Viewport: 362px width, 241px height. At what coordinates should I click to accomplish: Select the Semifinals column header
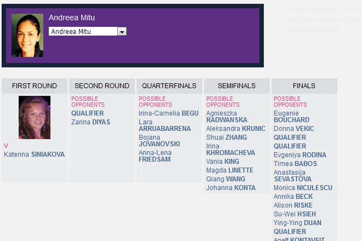pos(237,86)
